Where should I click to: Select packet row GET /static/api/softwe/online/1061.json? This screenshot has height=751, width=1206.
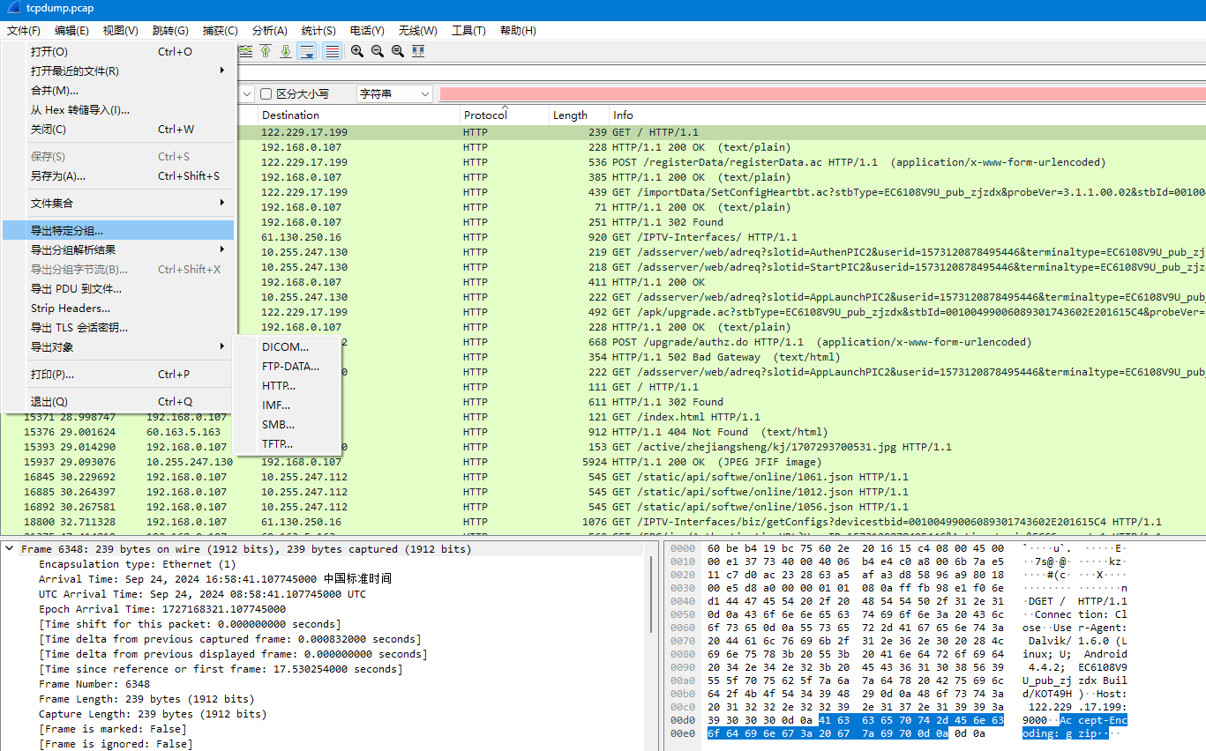point(603,477)
